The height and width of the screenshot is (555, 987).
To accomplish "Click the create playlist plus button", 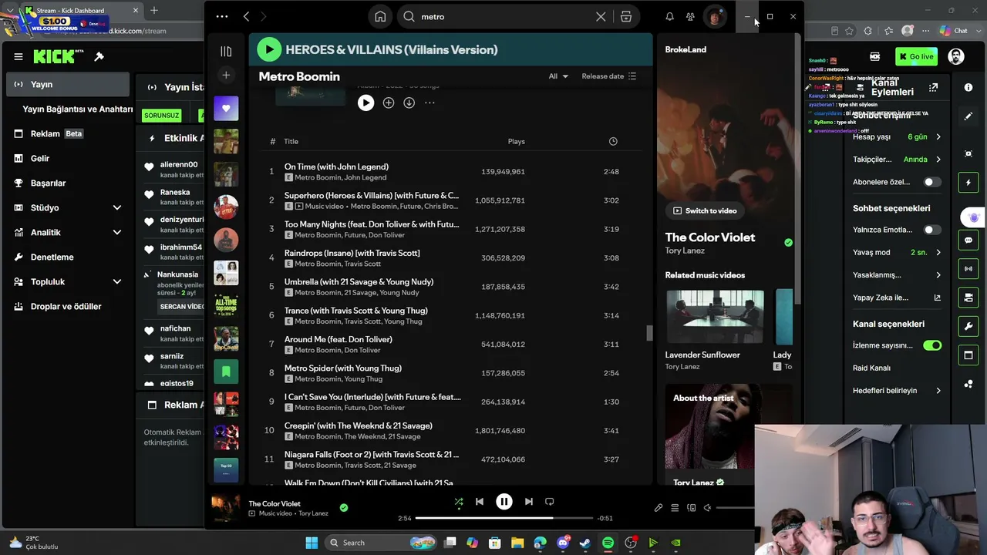I will [226, 75].
